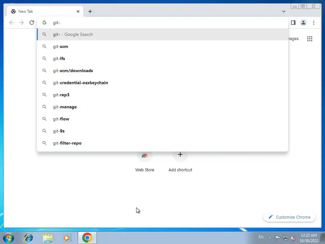Click the Google logo in address bar
The image size is (325, 244).
pos(44,23)
